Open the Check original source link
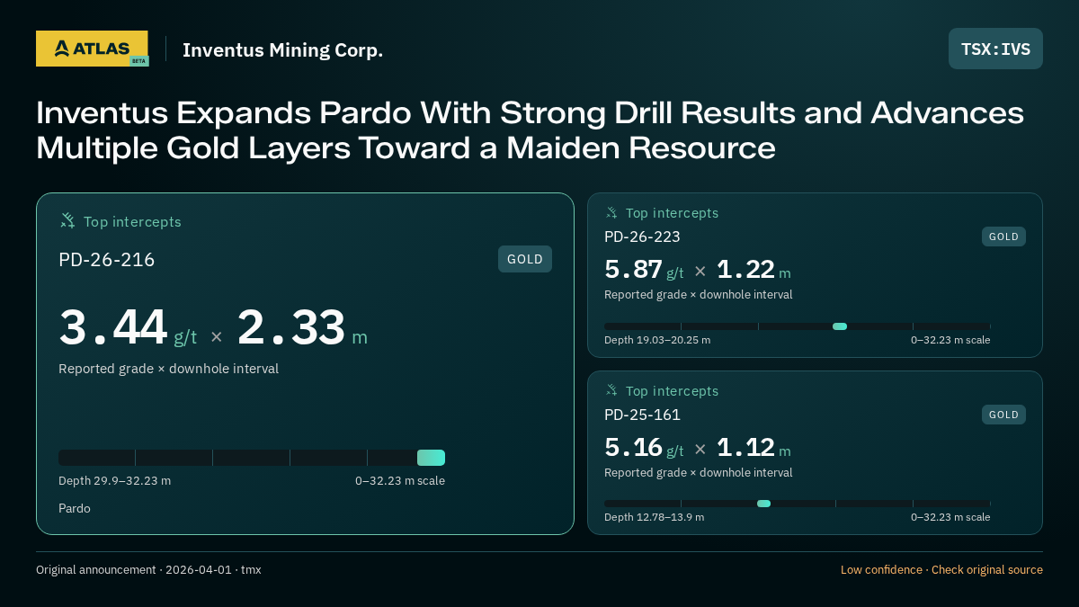1079x607 pixels. pyautogui.click(x=987, y=570)
